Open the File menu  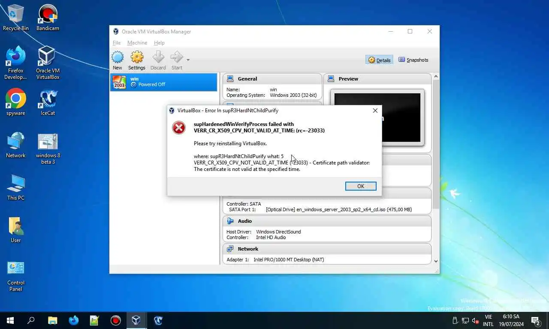click(x=117, y=43)
